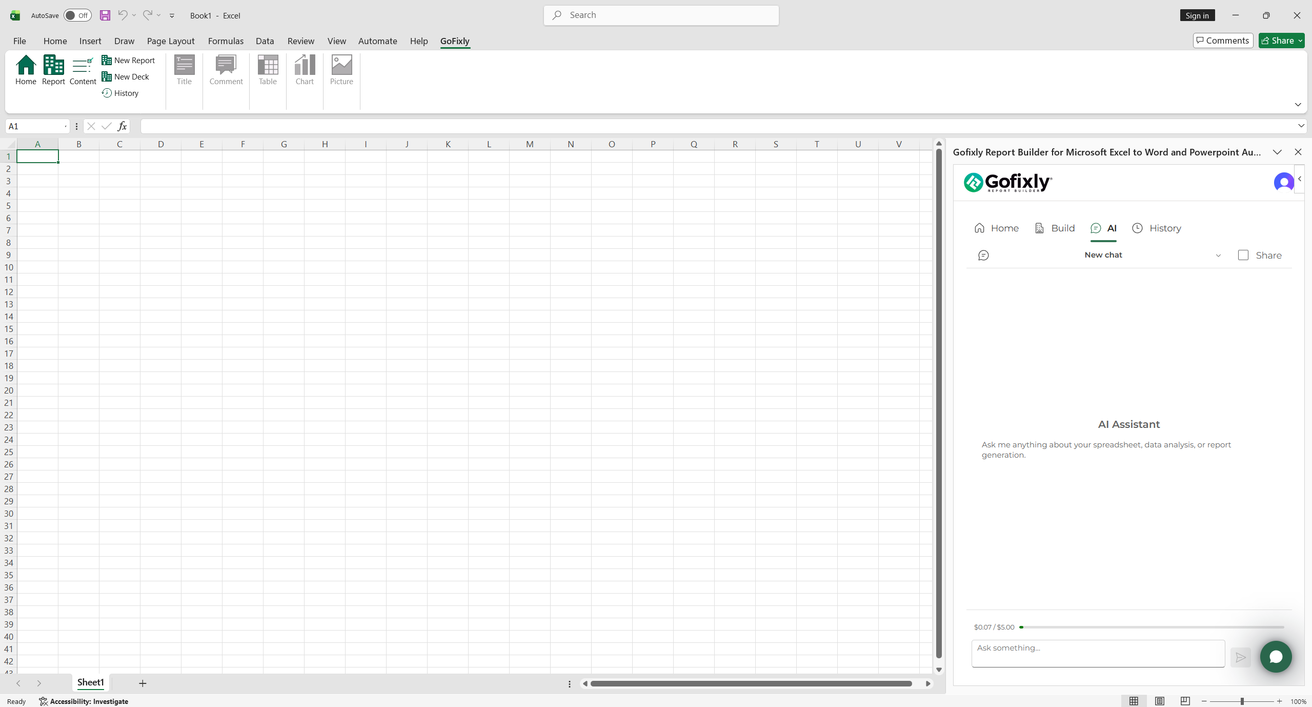Switch to Page Layout view in status bar

pyautogui.click(x=1160, y=701)
